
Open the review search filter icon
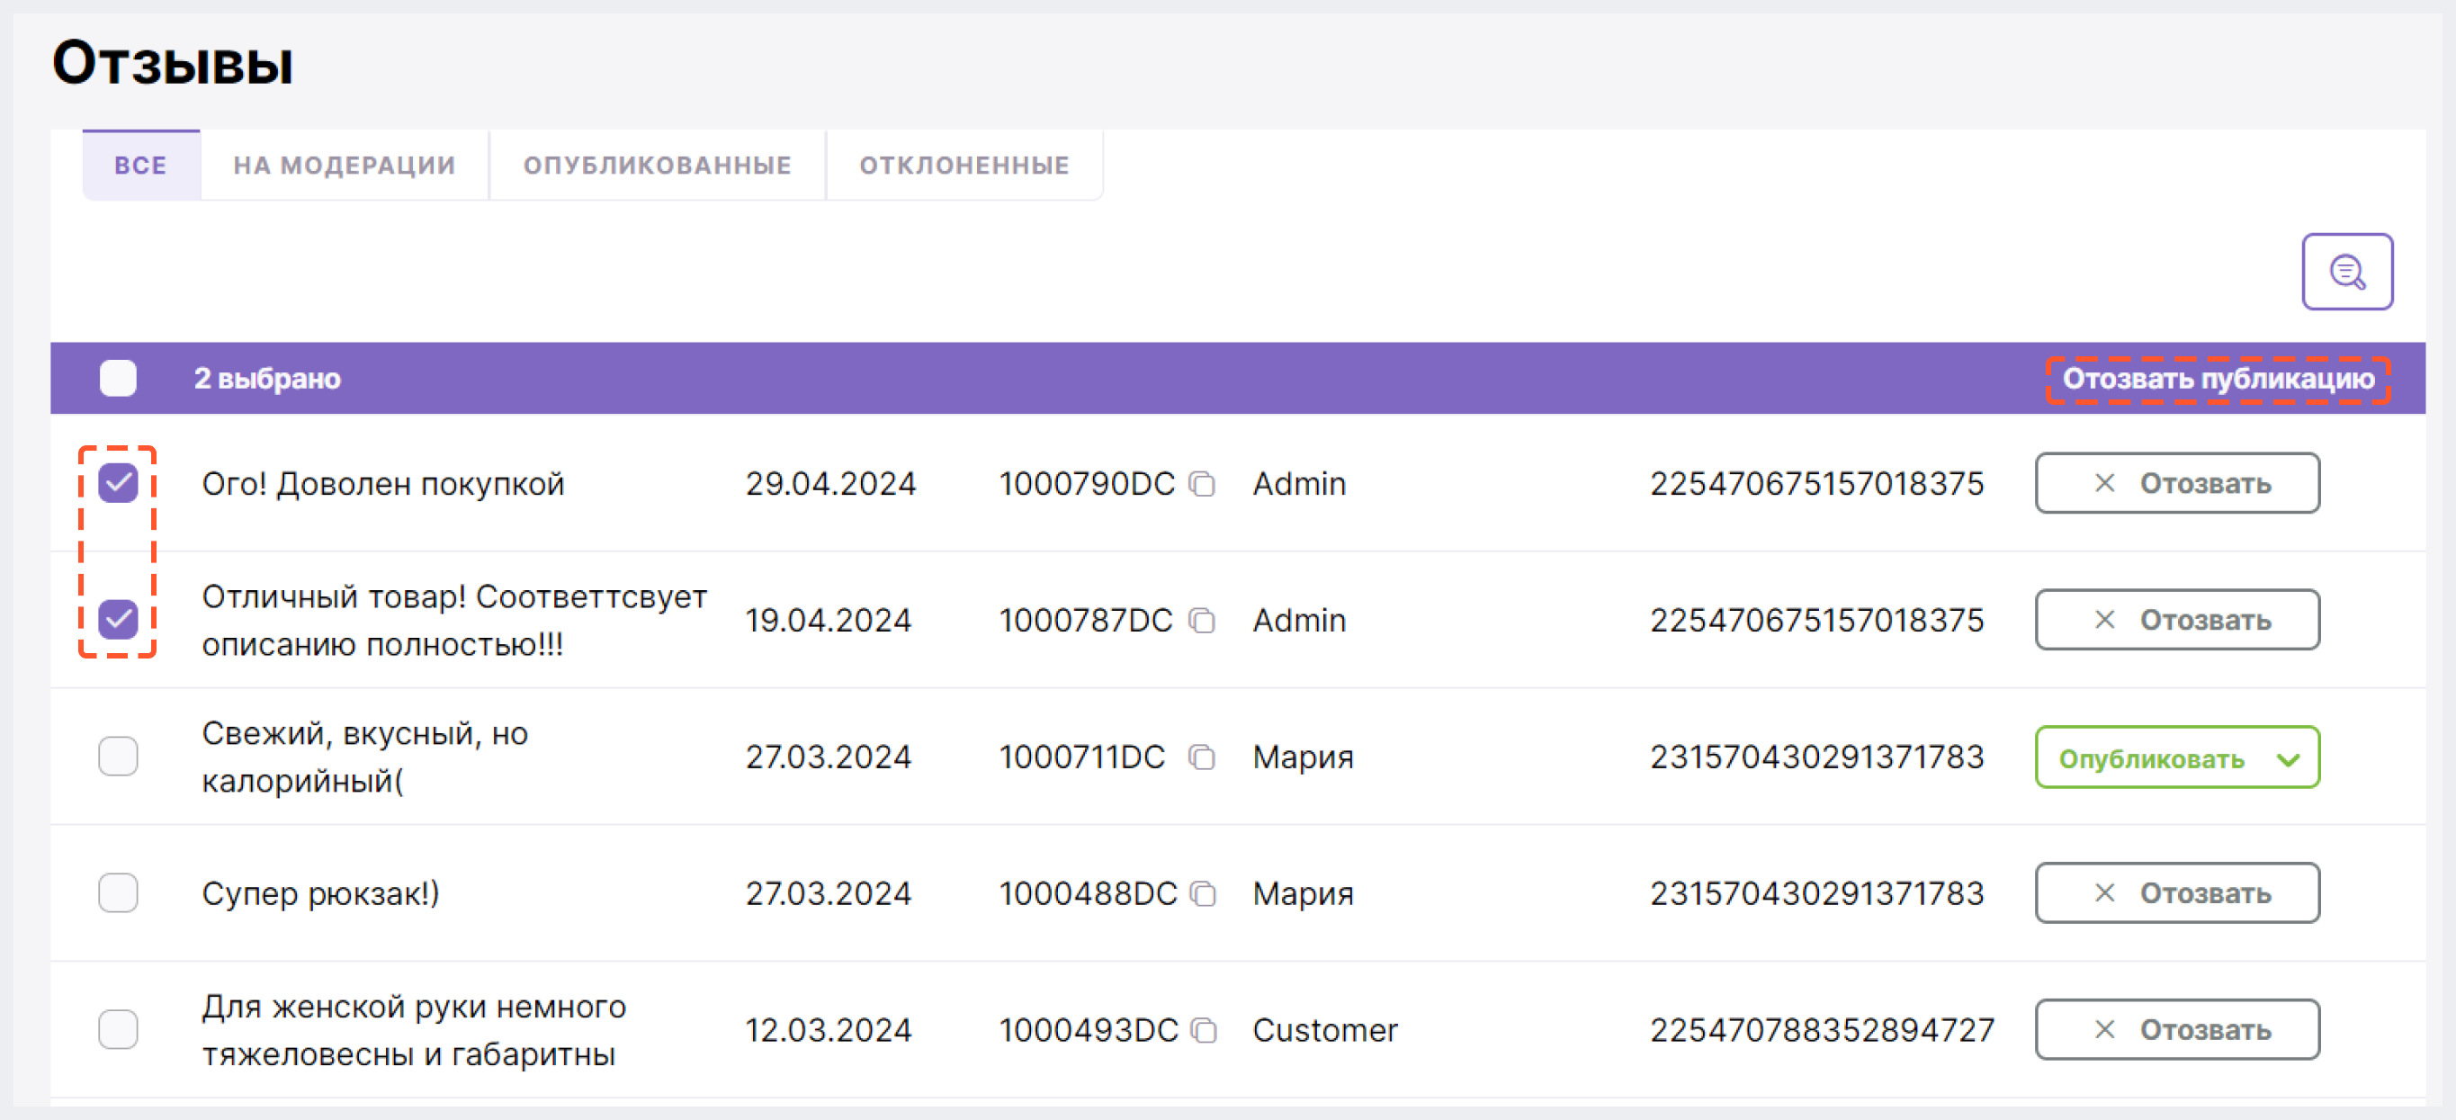(x=2346, y=272)
